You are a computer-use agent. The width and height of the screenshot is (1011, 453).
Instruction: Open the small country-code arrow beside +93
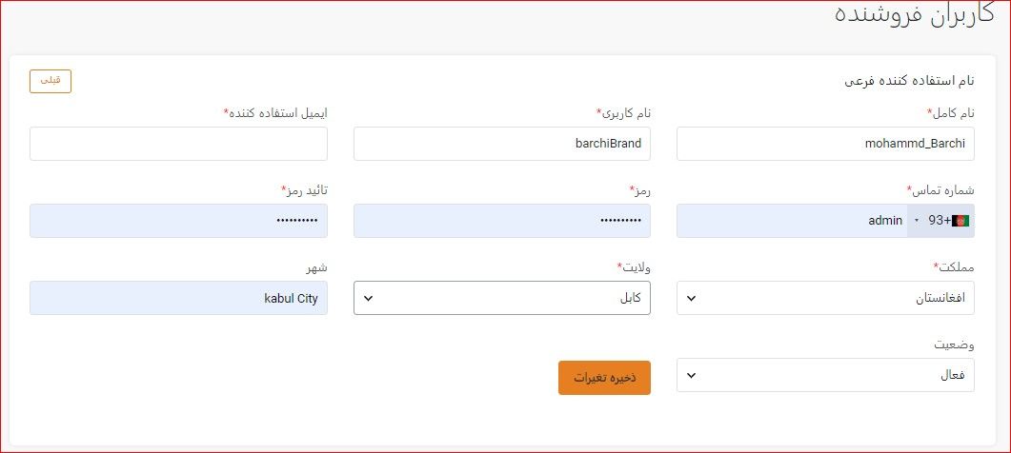[917, 221]
